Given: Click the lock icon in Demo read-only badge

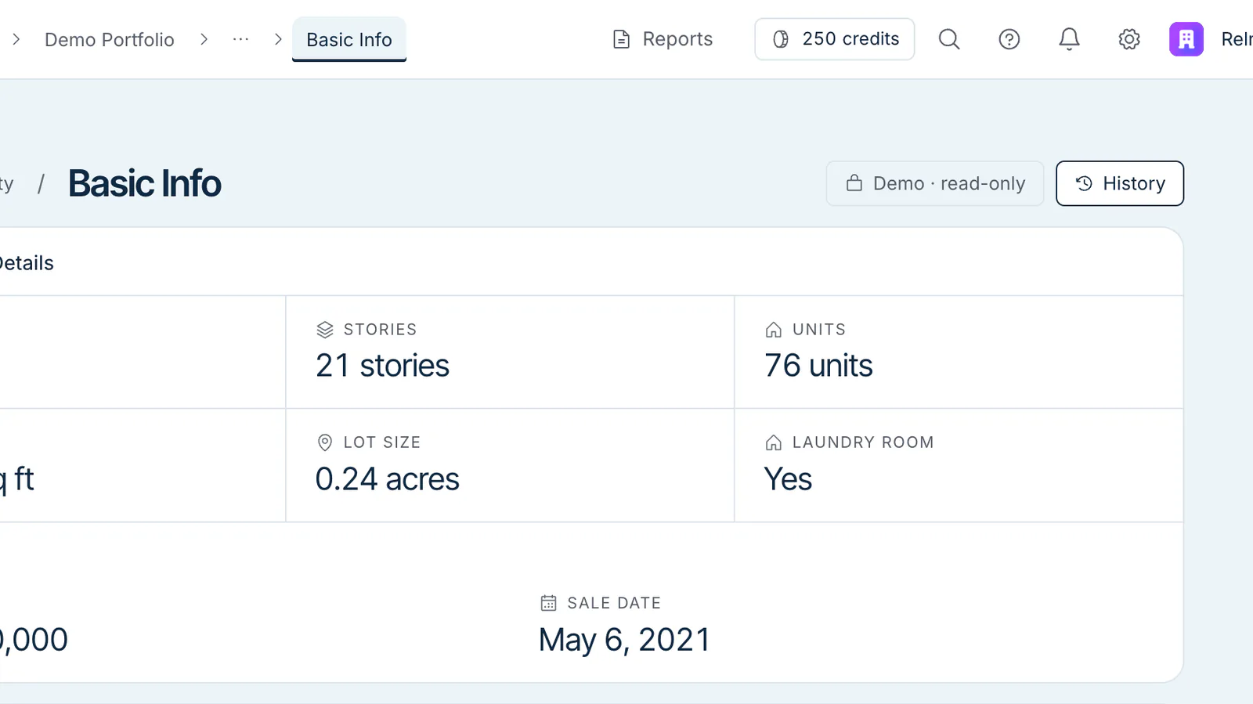Looking at the screenshot, I should [x=854, y=183].
